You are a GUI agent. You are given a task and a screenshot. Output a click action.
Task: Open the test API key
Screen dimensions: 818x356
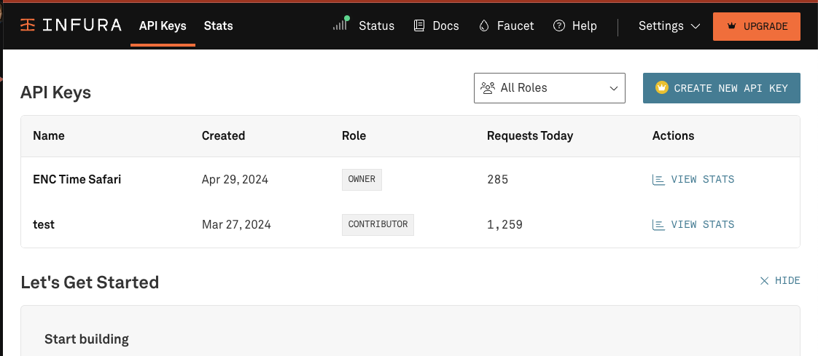pyautogui.click(x=44, y=224)
